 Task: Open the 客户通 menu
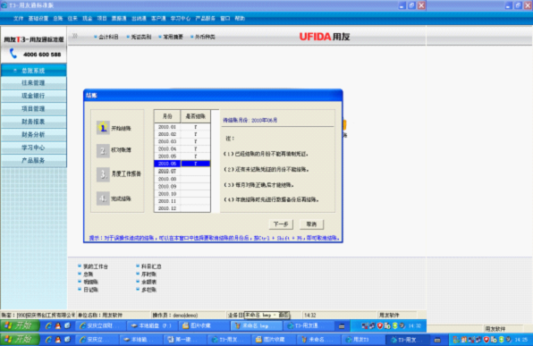158,19
